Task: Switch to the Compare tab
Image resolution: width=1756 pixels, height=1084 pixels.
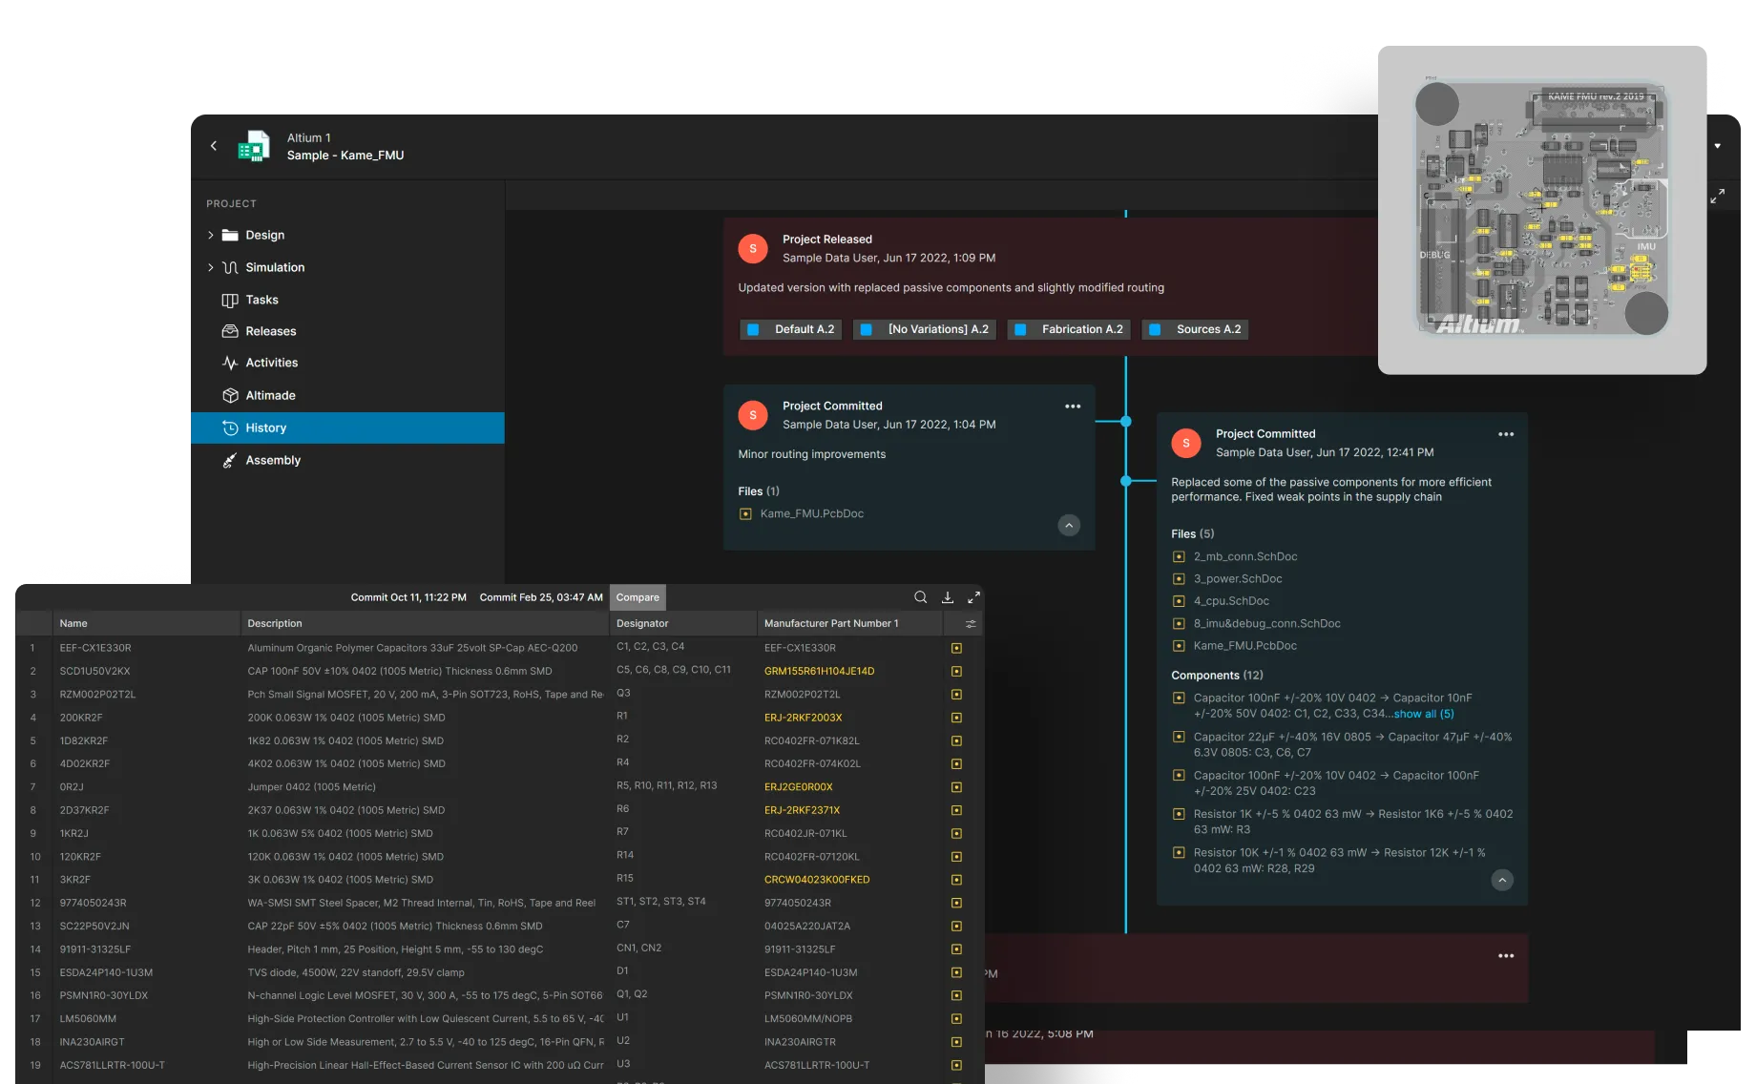Action: (x=638, y=598)
